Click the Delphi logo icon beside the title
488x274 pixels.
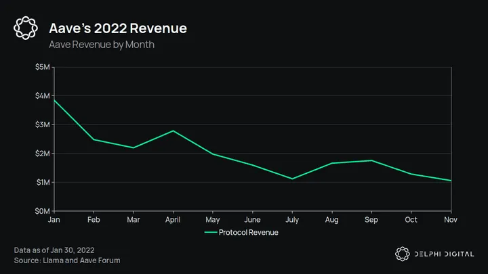26,28
